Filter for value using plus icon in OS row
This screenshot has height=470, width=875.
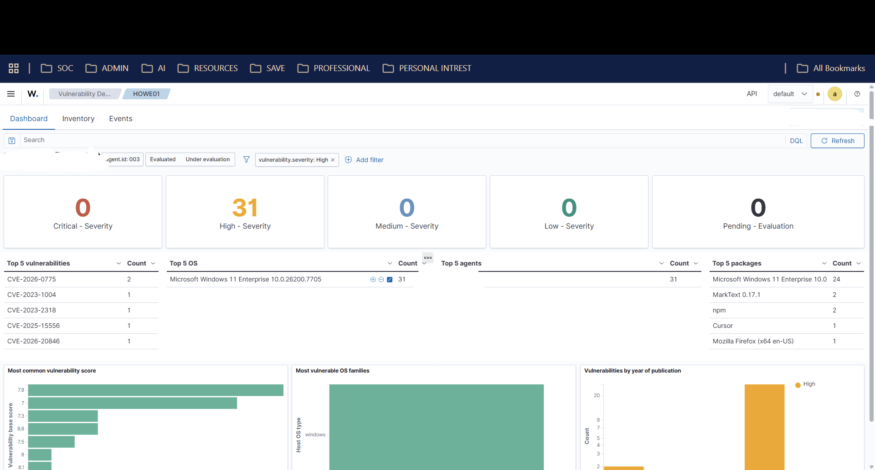point(373,280)
